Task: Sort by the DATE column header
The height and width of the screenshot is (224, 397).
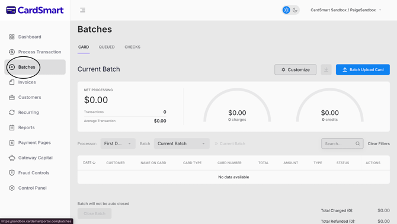Action: coord(89,163)
